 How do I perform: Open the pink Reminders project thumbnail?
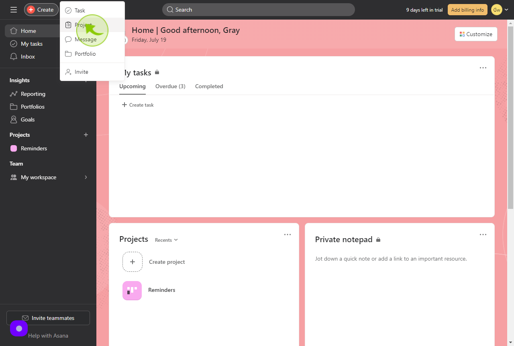[x=132, y=290]
